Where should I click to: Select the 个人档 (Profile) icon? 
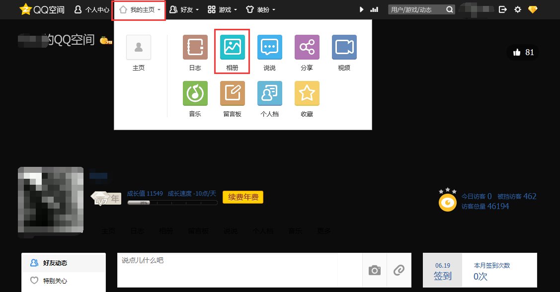269,93
